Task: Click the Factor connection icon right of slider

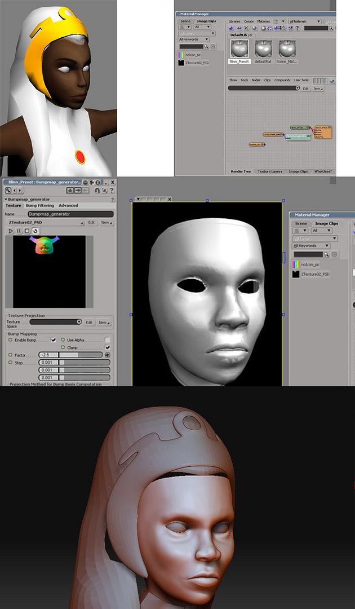Action: tap(107, 355)
